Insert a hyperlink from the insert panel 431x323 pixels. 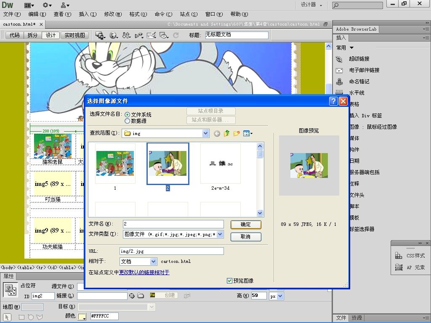coord(359,59)
